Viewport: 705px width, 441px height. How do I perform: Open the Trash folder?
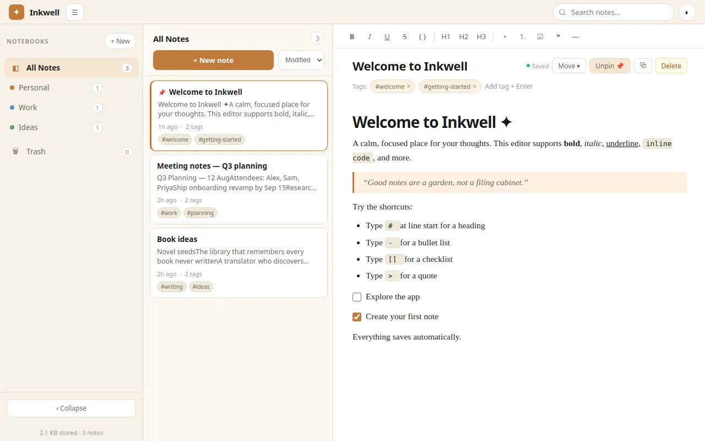point(71,152)
